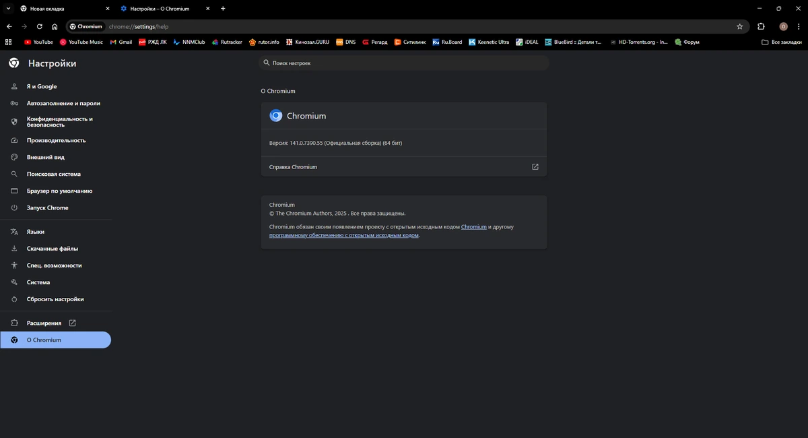
Task: Close the Настройки – О Chromium tab
Action: point(208,9)
